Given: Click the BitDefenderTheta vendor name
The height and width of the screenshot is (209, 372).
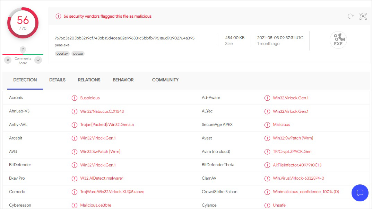Looking at the screenshot, I should tap(218, 165).
